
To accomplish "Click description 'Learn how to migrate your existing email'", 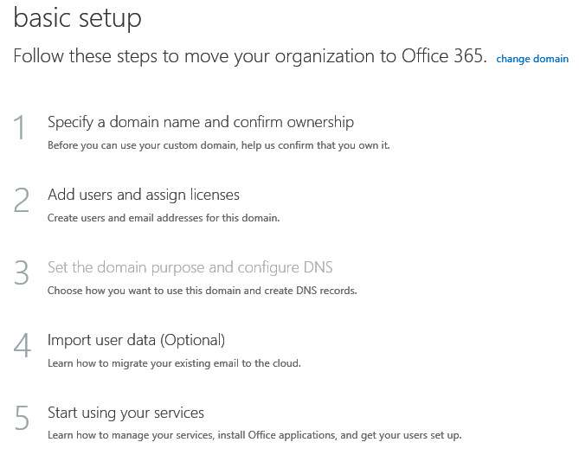I will (174, 363).
